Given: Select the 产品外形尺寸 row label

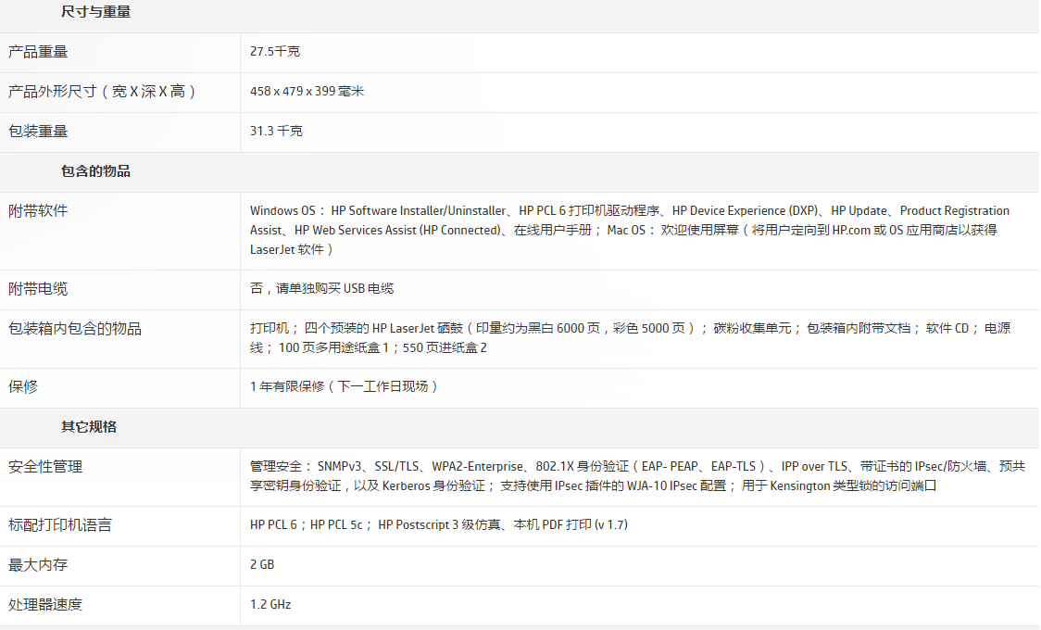Looking at the screenshot, I should [102, 92].
